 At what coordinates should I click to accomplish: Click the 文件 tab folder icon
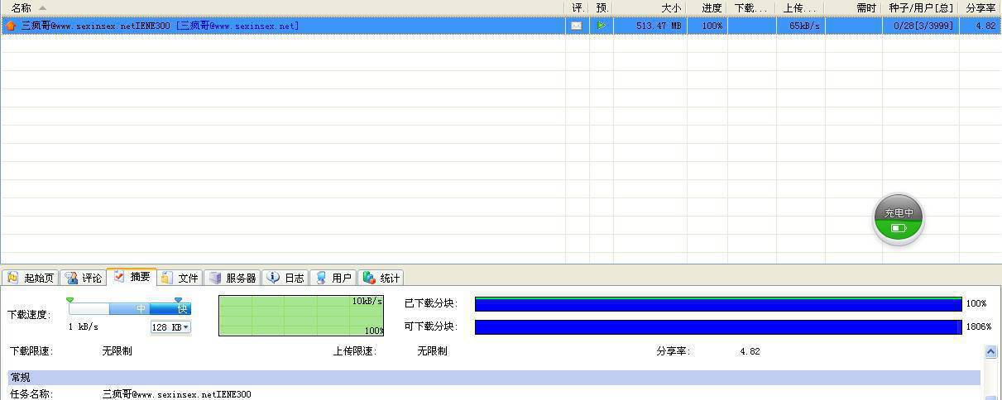click(167, 278)
